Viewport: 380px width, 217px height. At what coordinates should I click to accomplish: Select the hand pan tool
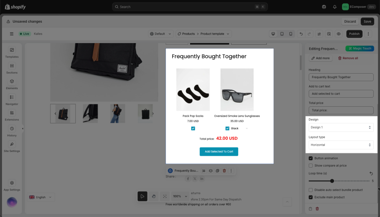pos(154,196)
